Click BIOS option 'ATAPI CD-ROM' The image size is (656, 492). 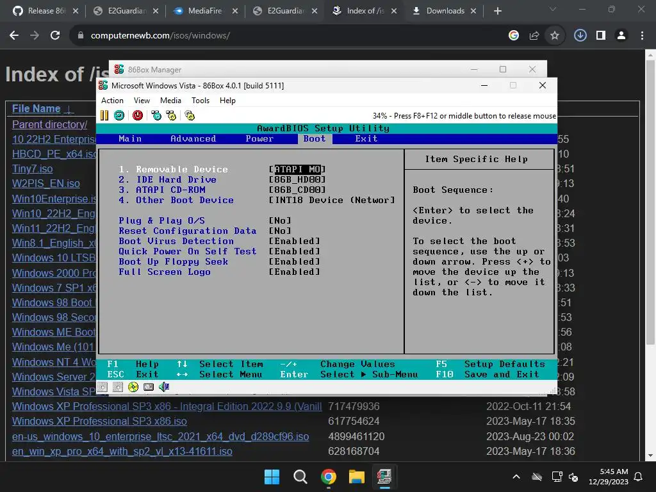click(170, 190)
